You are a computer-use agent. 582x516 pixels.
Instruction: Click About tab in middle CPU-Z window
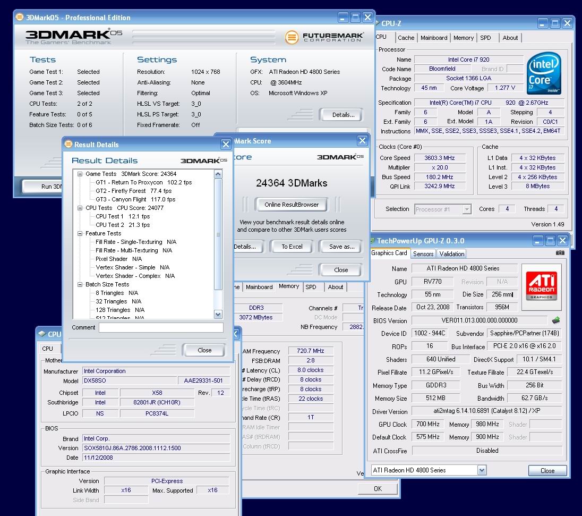point(336,287)
